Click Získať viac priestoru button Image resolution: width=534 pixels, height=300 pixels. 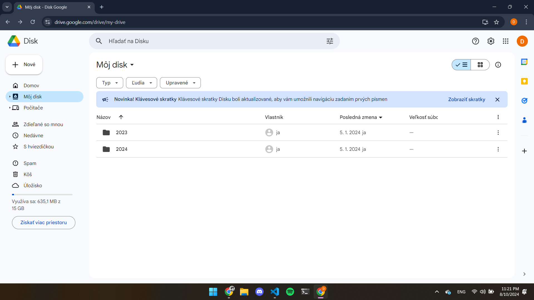[44, 222]
